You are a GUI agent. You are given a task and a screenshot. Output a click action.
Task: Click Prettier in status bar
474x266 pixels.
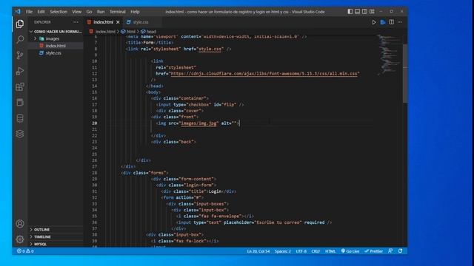pos(373,251)
